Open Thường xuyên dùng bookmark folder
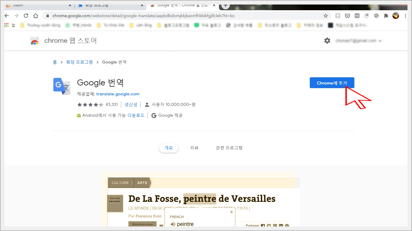Screen dimensions: 412x231 40,25
